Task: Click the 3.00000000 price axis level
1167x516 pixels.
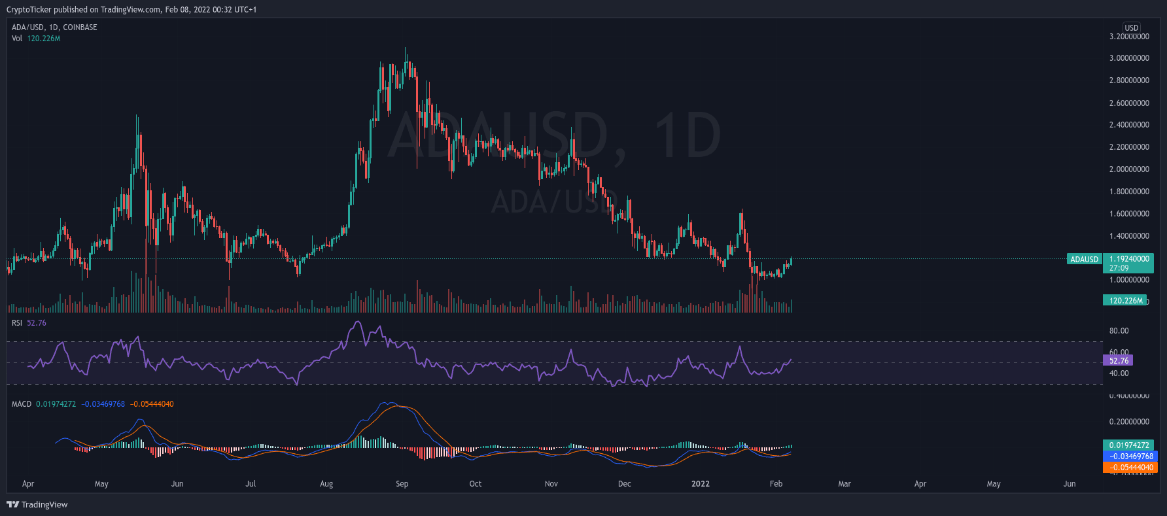Action: click(x=1129, y=58)
